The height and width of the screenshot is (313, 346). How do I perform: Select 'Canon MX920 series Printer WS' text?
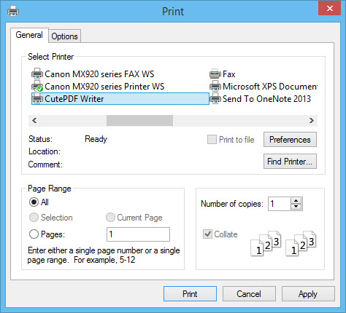[104, 87]
